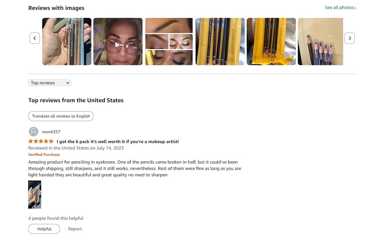The width and height of the screenshot is (371, 238).
Task: Click the next photos arrow in carousel
Action: click(349, 38)
